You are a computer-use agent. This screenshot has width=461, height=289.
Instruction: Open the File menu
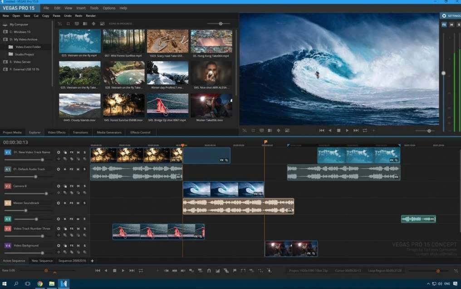click(x=46, y=8)
